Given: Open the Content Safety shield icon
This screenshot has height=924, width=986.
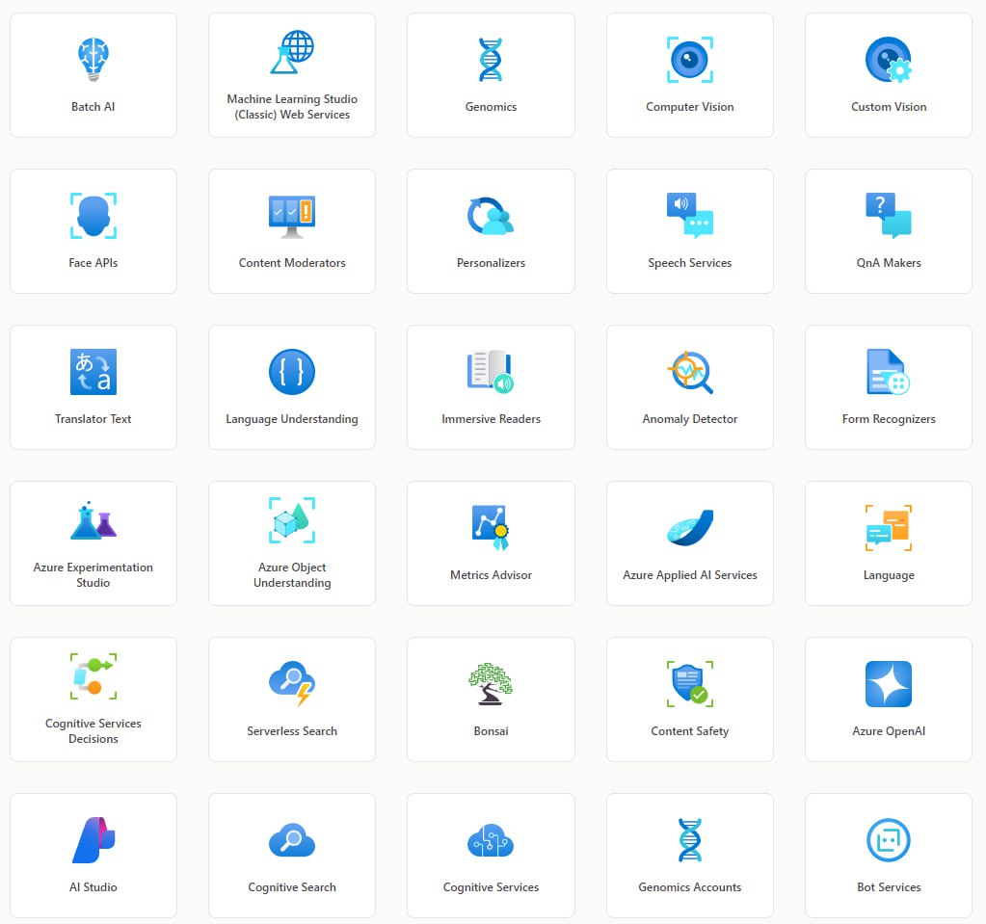Looking at the screenshot, I should (x=690, y=683).
